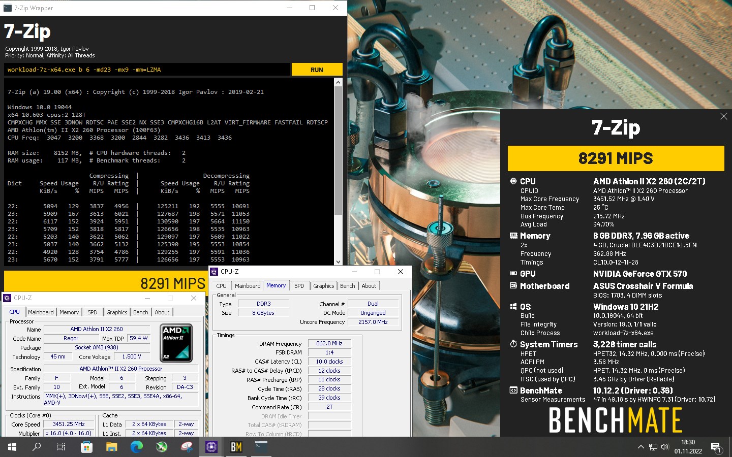Screen dimensions: 732x457
Task: Click the Command Rate value '2T'
Action: [329, 407]
